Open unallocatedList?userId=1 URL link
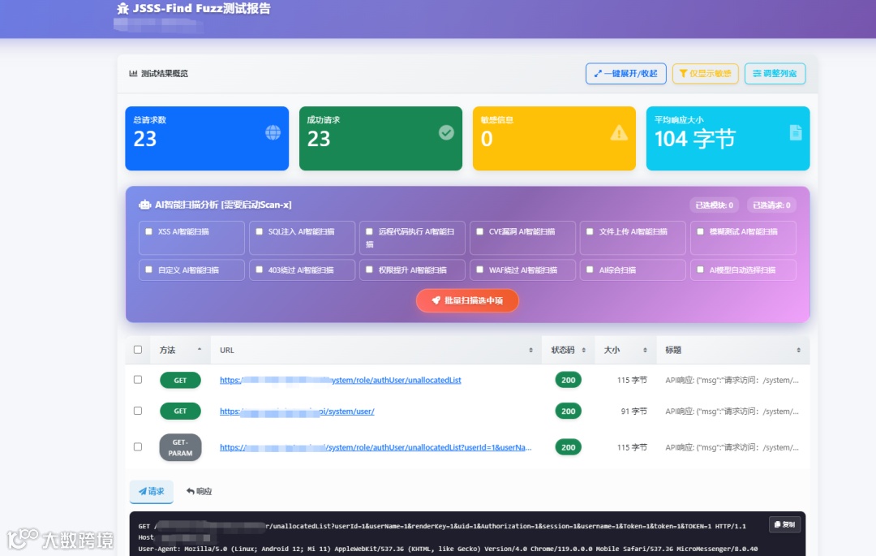 (x=376, y=447)
